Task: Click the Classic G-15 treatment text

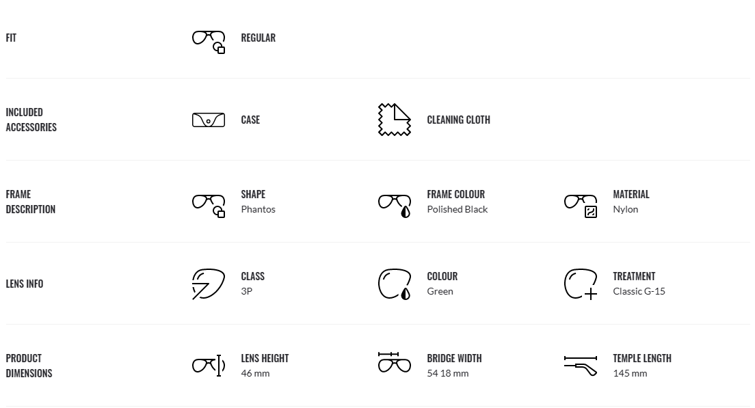Action: pyautogui.click(x=639, y=291)
